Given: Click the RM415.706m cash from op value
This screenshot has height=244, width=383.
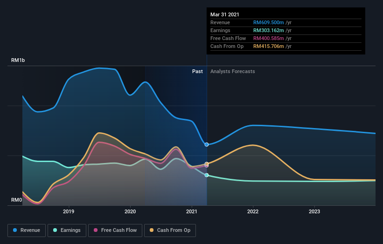Looking at the screenshot, I should (268, 46).
